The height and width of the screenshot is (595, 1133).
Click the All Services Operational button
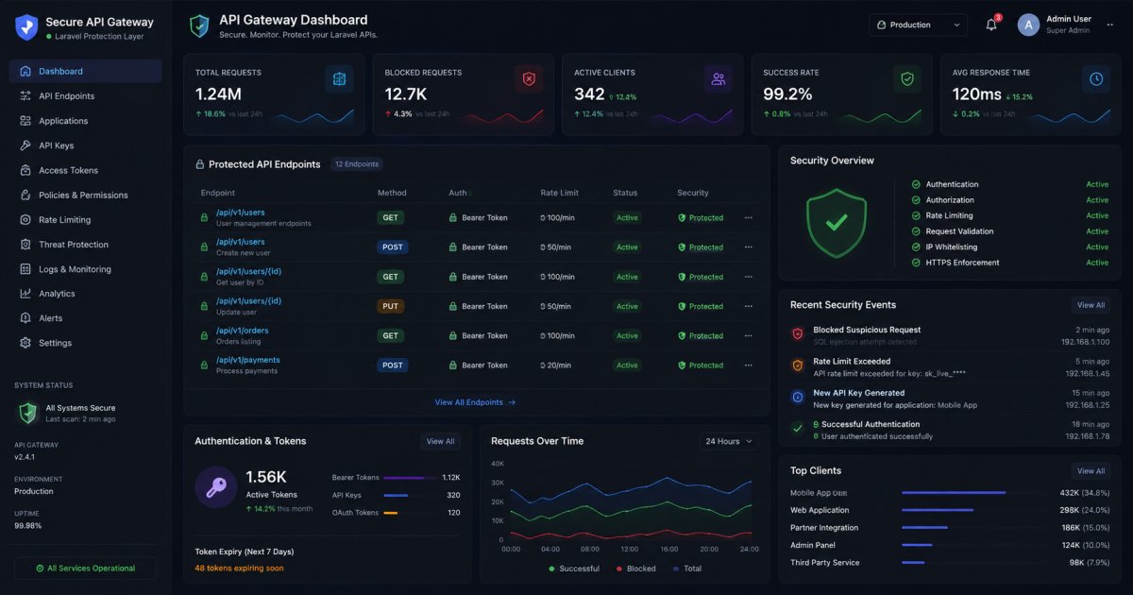[85, 569]
